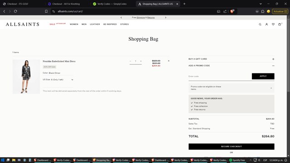290x163 pixels.
Task: View the dress product thumbnail image
Action: 26,77
